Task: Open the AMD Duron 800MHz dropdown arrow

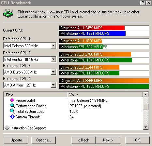Action: pyautogui.click(x=53, y=72)
